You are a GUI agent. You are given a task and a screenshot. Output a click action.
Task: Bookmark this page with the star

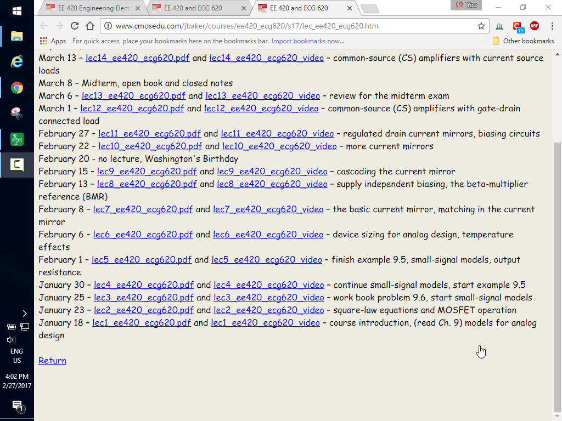(481, 26)
